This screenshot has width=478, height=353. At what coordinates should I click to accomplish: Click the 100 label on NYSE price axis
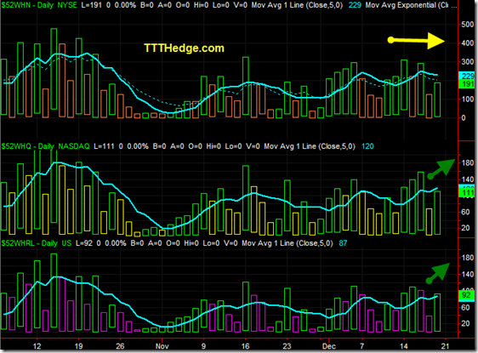(467, 99)
